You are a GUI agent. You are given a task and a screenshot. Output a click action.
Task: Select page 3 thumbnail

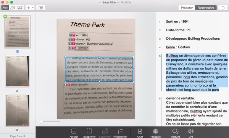tap(18, 110)
